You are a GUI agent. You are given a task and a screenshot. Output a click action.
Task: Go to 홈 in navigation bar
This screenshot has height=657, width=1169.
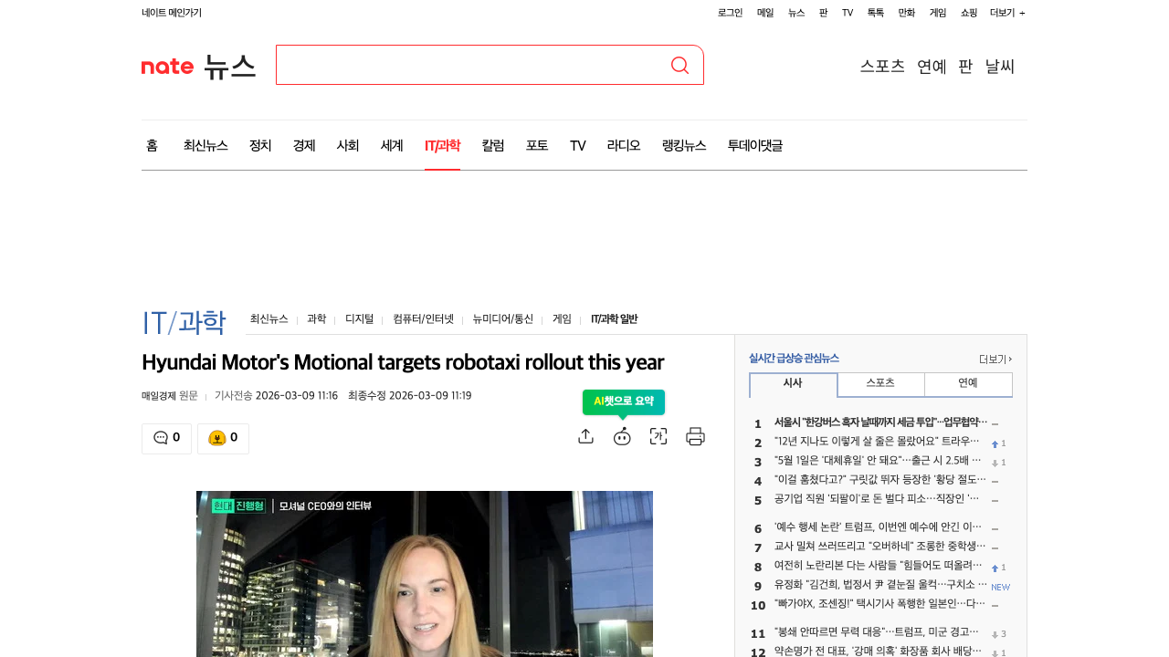pyautogui.click(x=152, y=145)
